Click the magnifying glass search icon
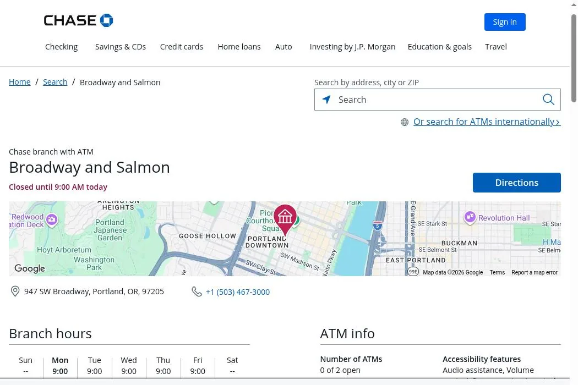Image resolution: width=578 pixels, height=385 pixels. coord(548,100)
